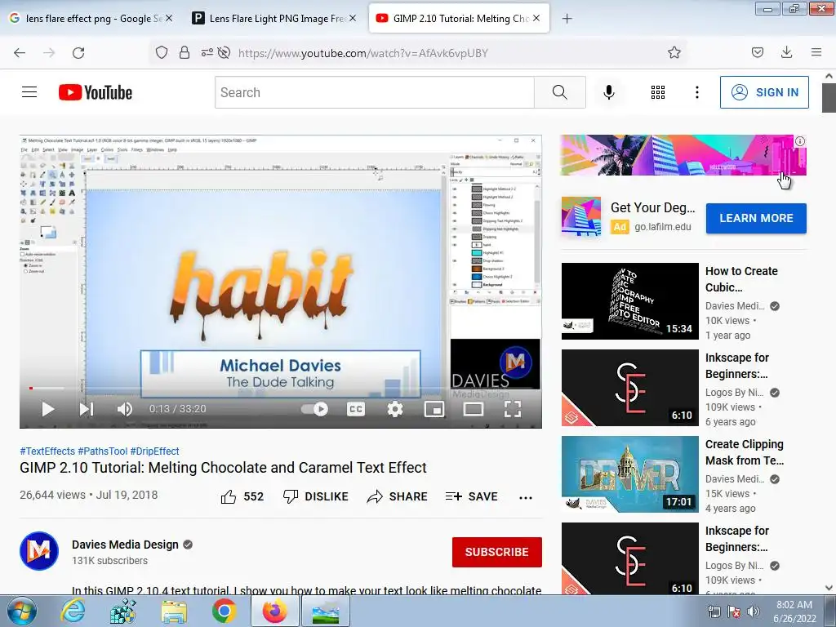Image resolution: width=836 pixels, height=627 pixels.
Task: Reload the page
Action: click(78, 53)
